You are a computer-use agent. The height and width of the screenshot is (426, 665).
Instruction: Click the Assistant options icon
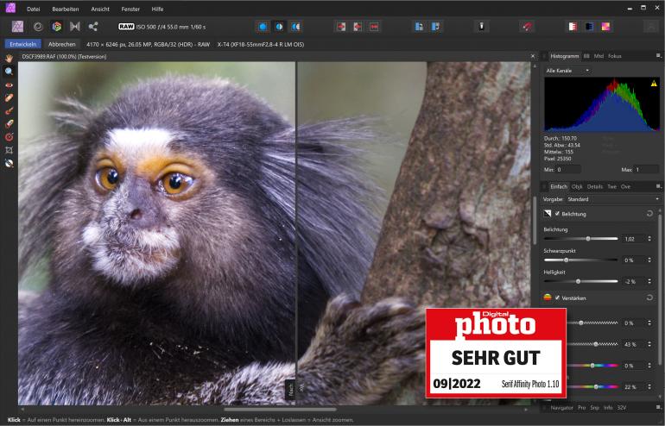(481, 26)
